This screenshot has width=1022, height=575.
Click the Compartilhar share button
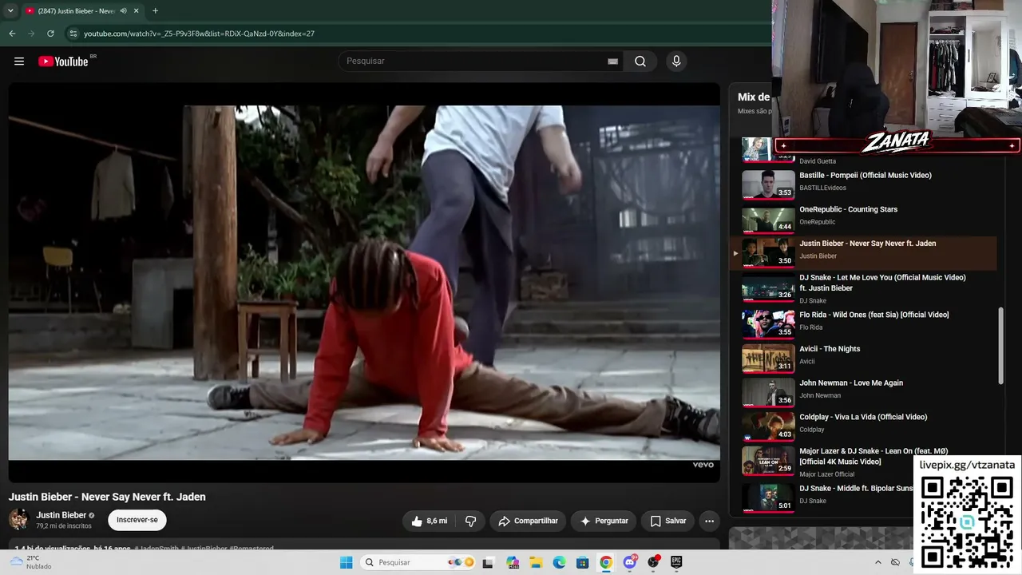point(528,521)
